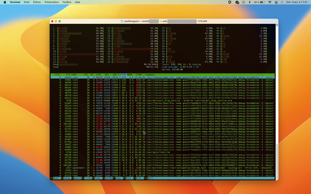Sort by the PID column header

68,75
